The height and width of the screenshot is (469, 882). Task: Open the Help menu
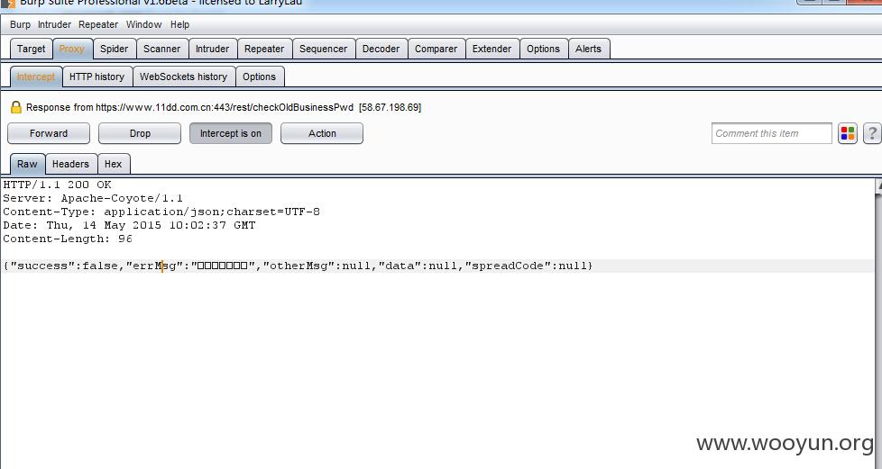(x=180, y=24)
